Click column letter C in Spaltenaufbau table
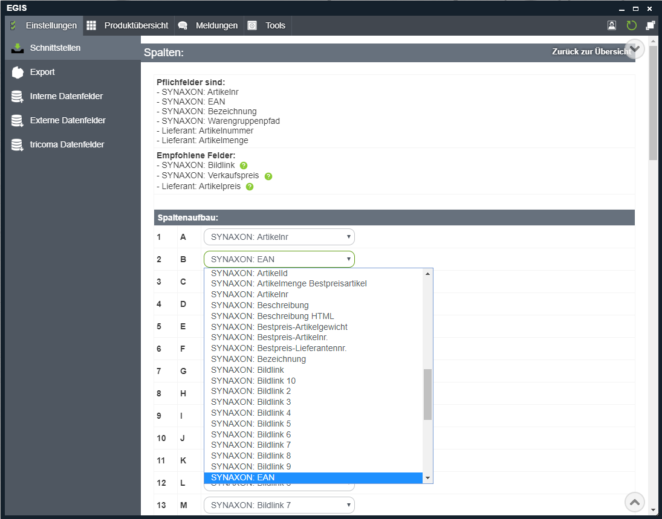The width and height of the screenshot is (662, 519). pos(183,282)
